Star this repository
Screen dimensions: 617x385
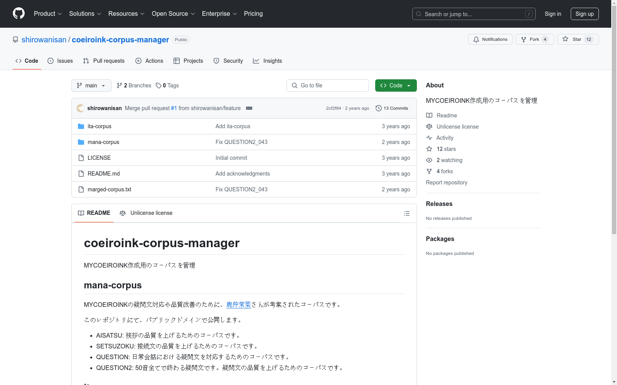point(578,39)
